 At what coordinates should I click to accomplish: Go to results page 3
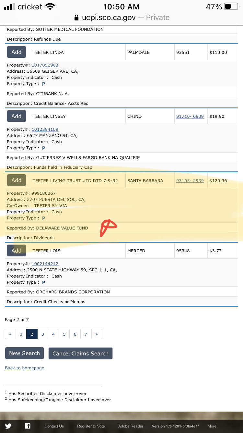(42, 334)
